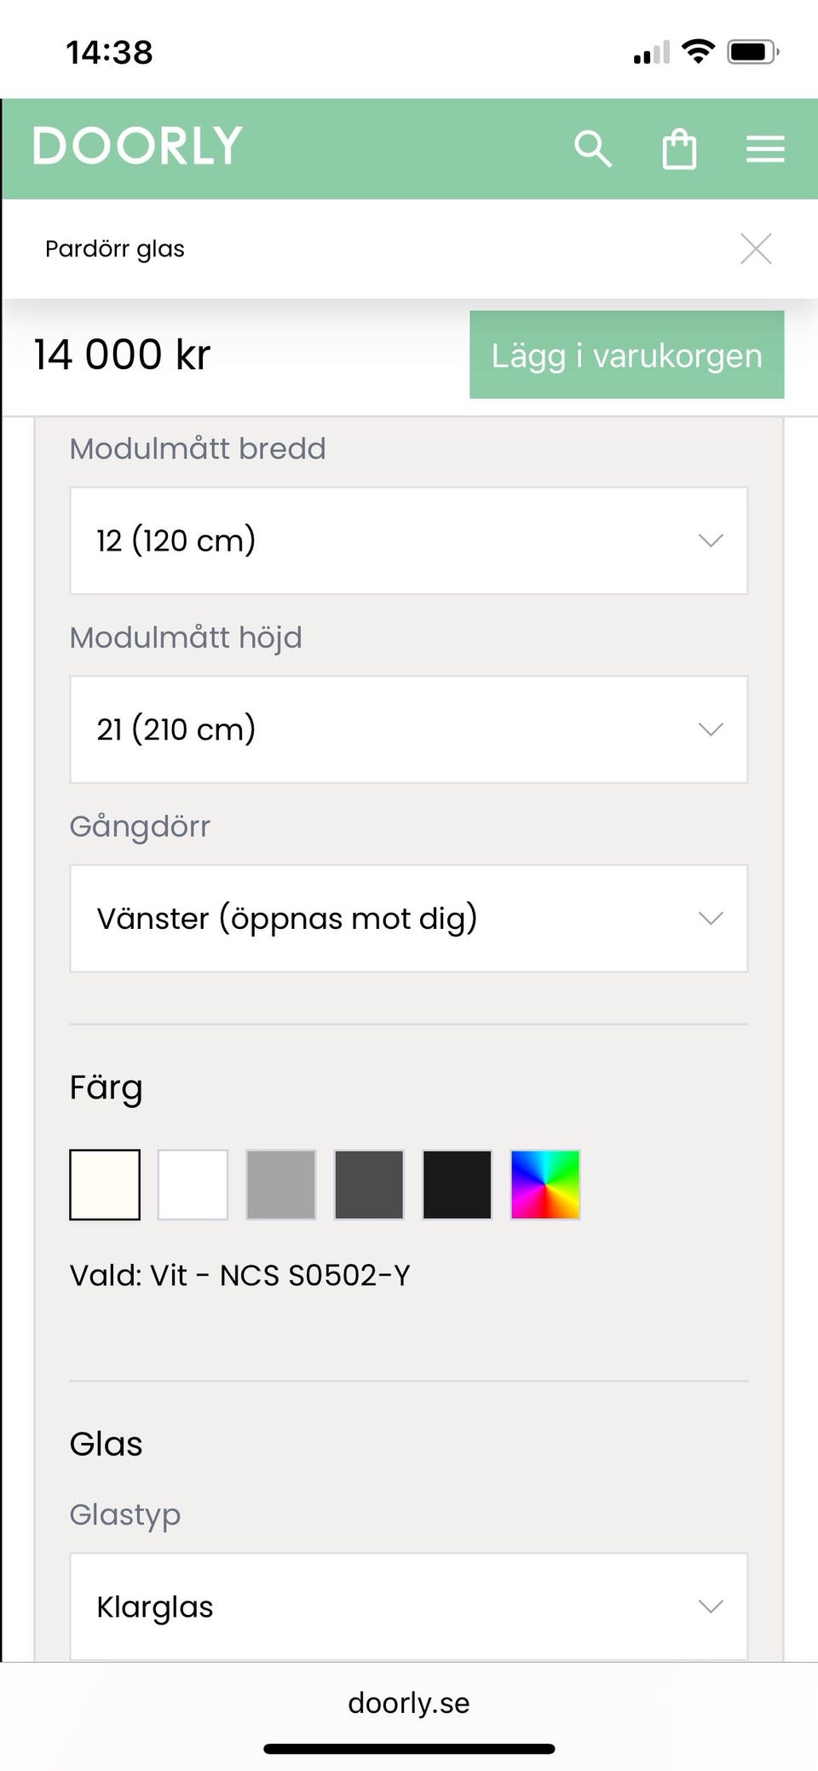Click Lägg i varukorgen button
Viewport: 818px width, 1771px height.
(x=626, y=355)
